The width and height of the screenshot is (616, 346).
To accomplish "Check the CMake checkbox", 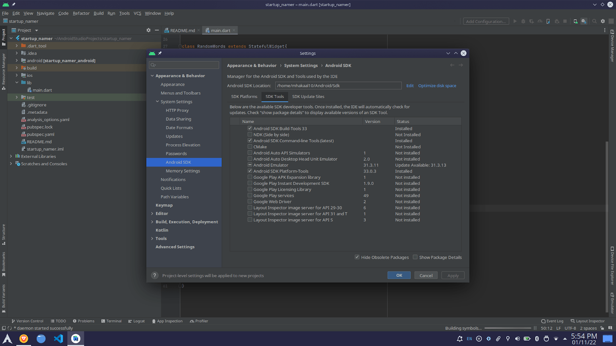I will (250, 147).
